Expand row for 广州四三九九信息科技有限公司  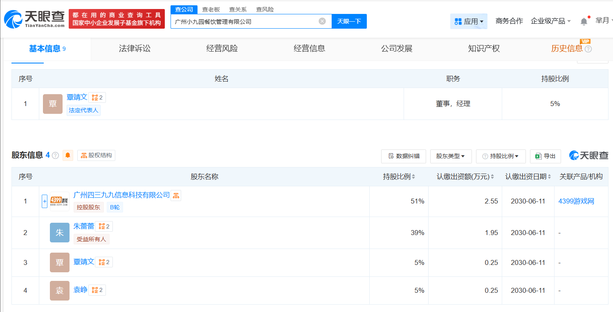(x=45, y=201)
